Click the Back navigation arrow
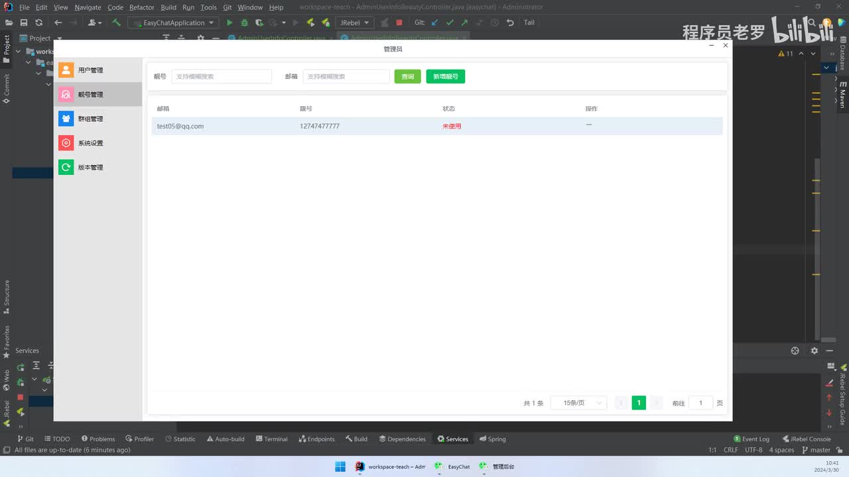Screen dimensions: 849x477 (58, 23)
